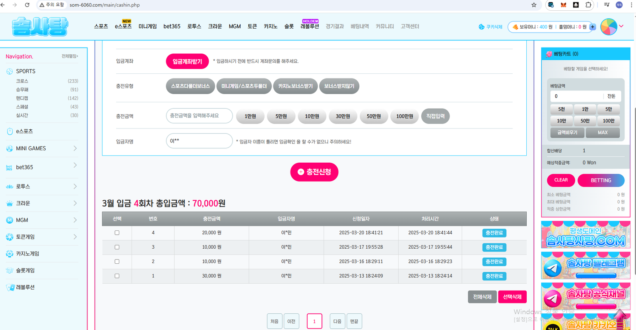
Task: Tick the checkbox for deposit number 1
Action: pyautogui.click(x=117, y=276)
